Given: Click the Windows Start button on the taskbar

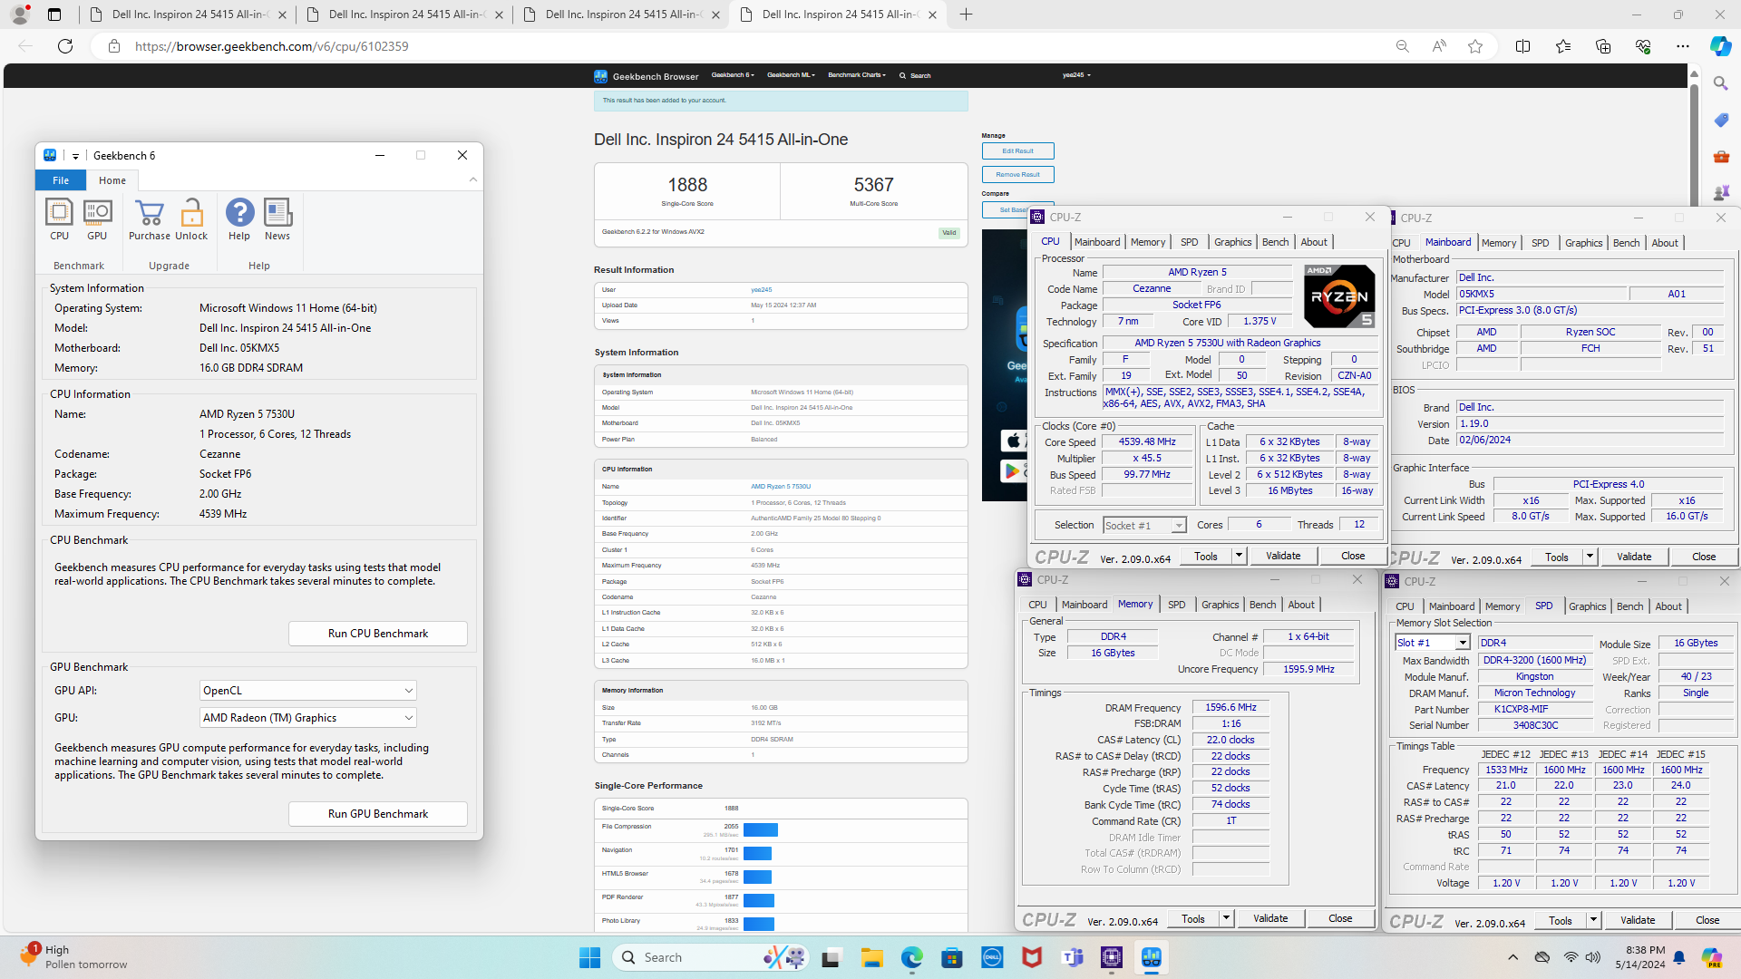Looking at the screenshot, I should pyautogui.click(x=589, y=957).
